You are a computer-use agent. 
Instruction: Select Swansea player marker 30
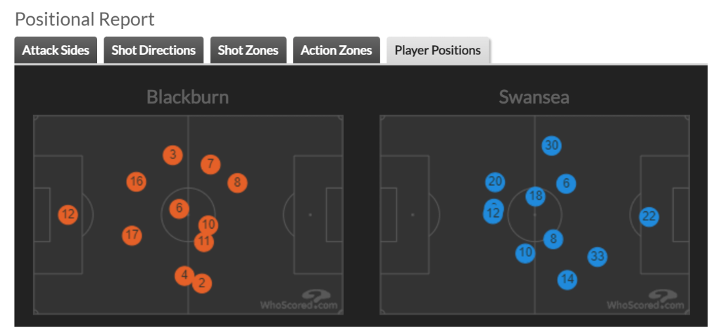click(x=551, y=146)
